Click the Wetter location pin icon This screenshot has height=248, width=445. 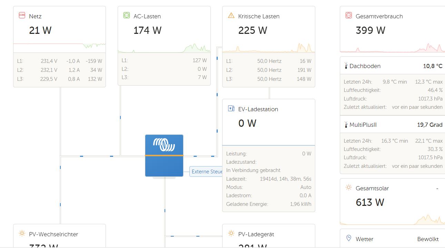[348, 238]
